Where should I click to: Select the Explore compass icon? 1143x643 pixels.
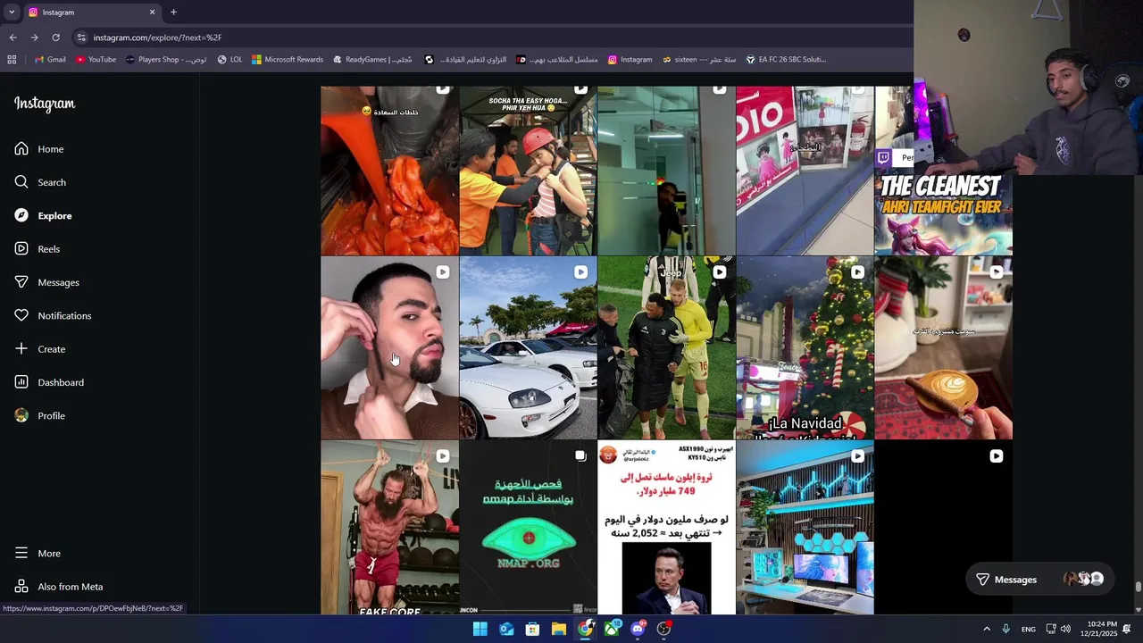(21, 215)
